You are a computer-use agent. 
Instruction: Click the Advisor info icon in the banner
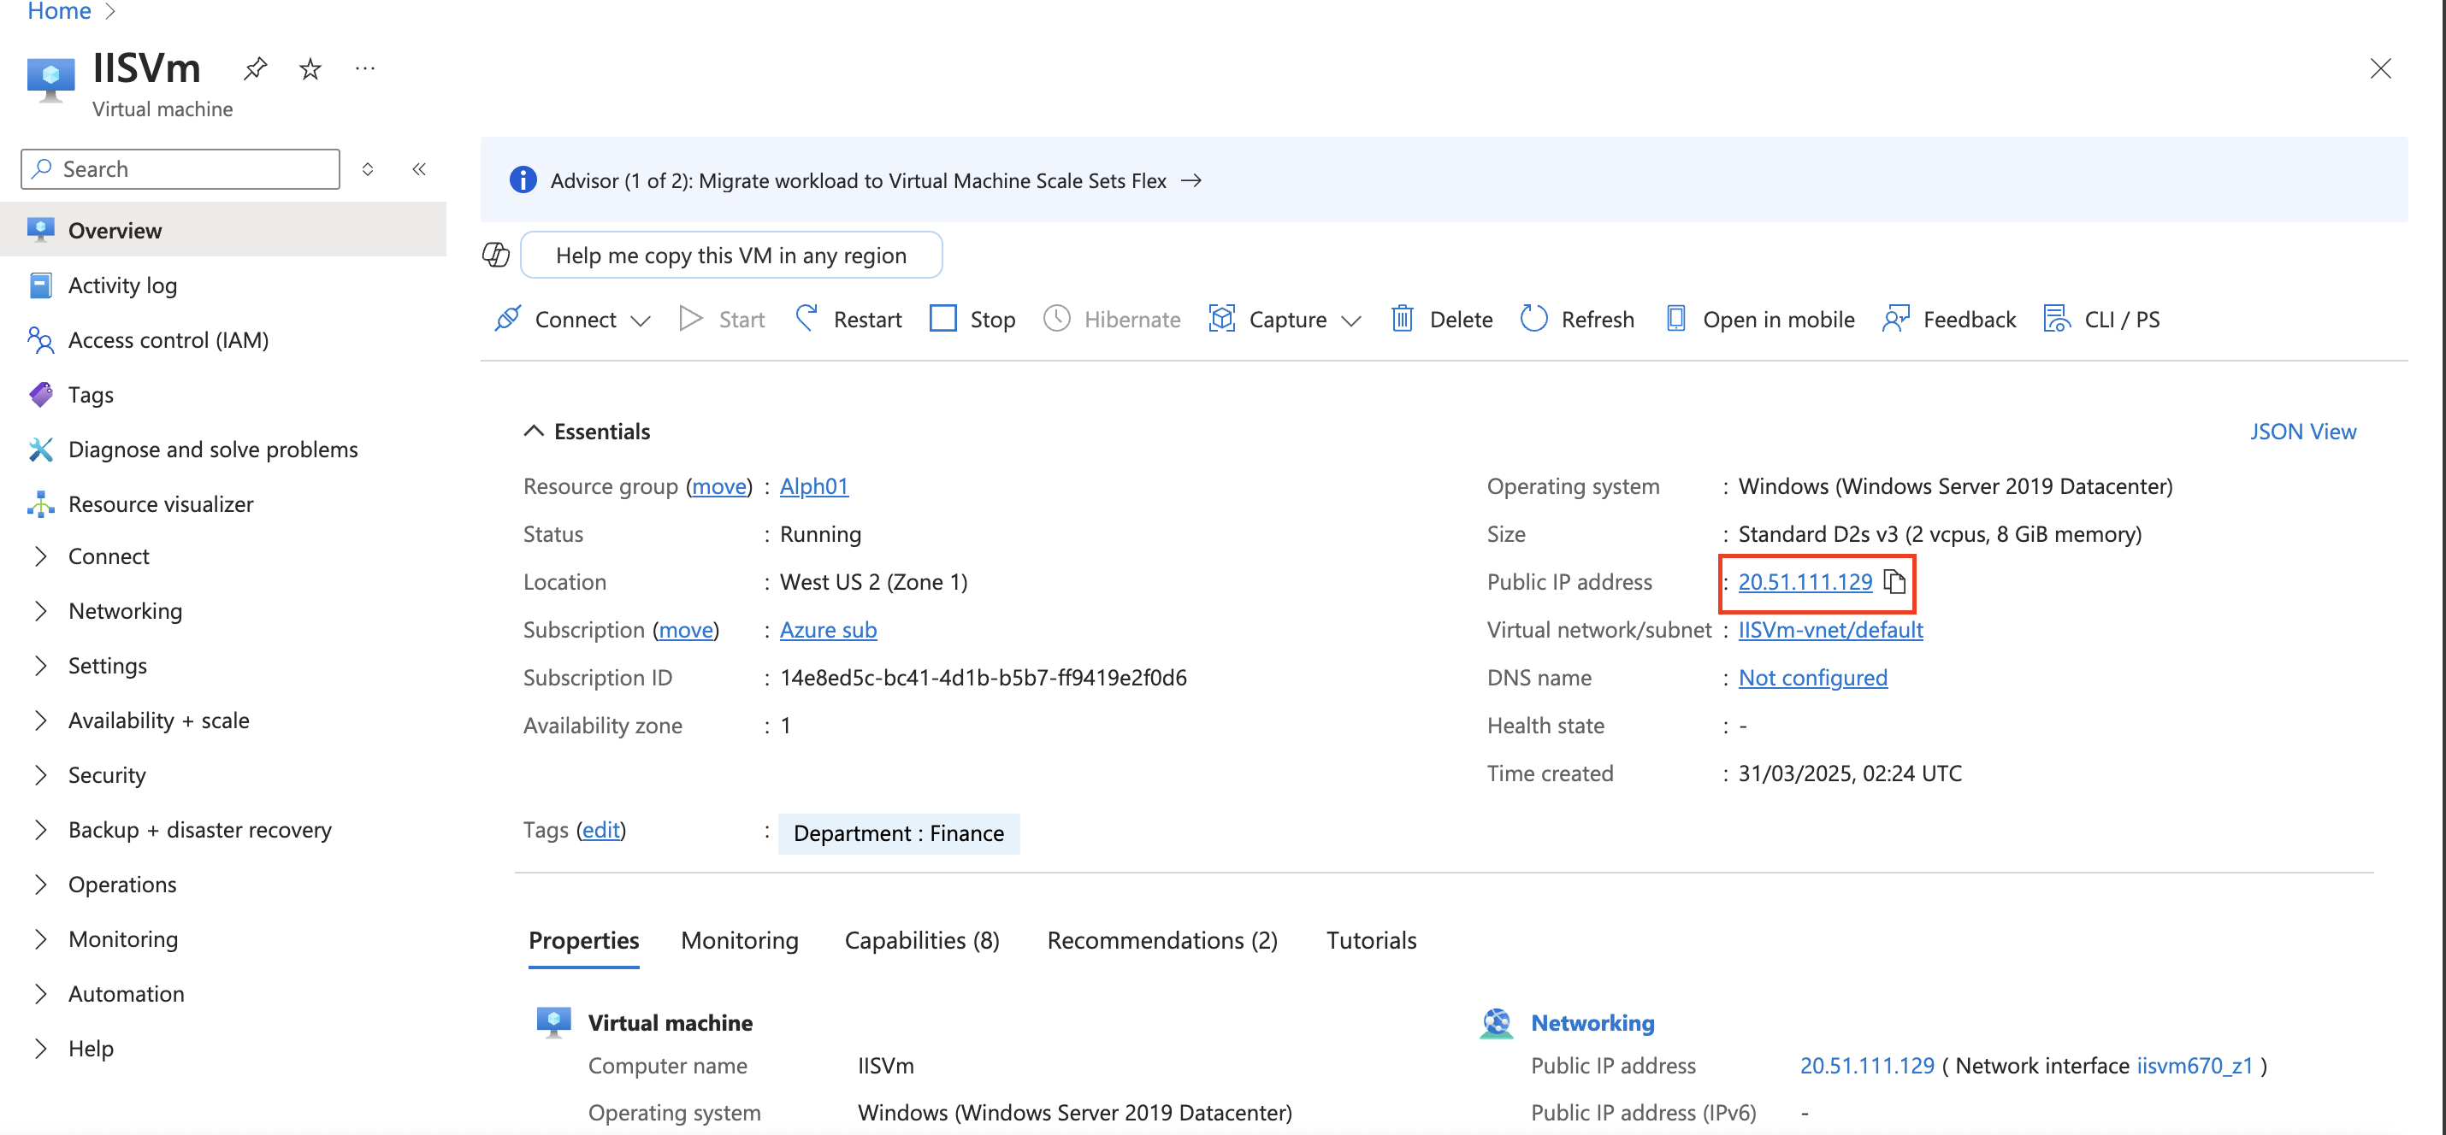click(x=523, y=179)
